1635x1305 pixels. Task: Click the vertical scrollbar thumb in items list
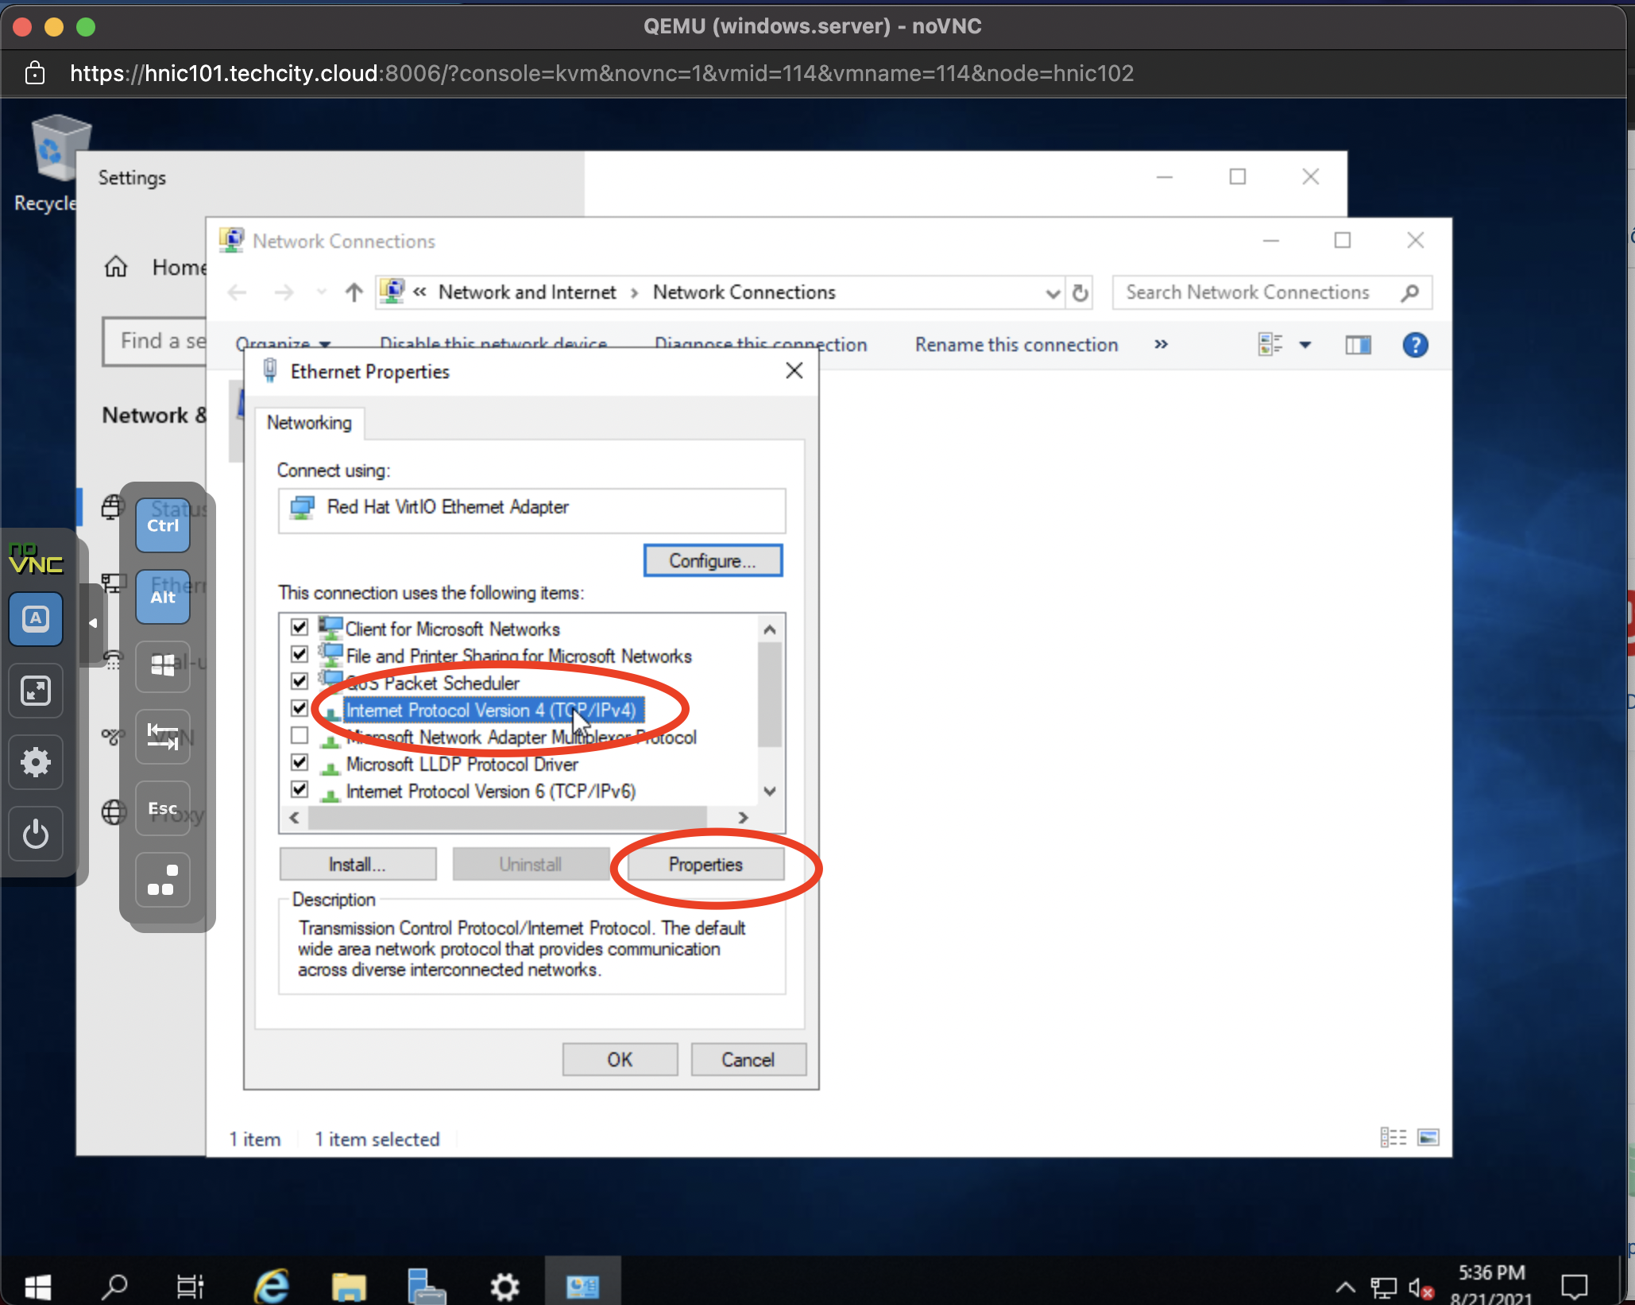pos(769,695)
